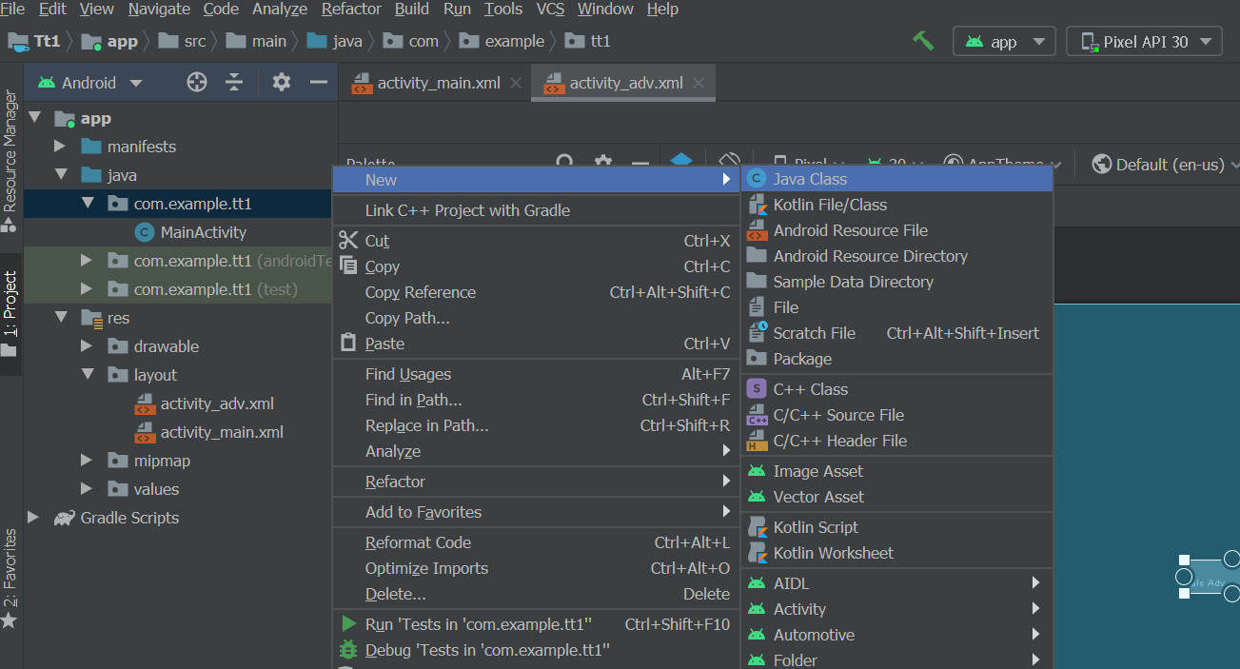The width and height of the screenshot is (1240, 669).
Task: Open the Pixel API 30 device dropdown
Action: point(1144,42)
